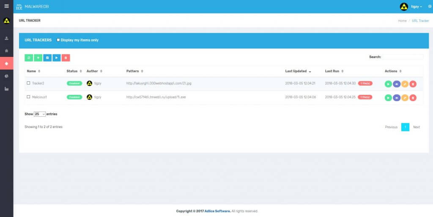
Task: Go to Home via the breadcrumb
Action: [x=402, y=21]
